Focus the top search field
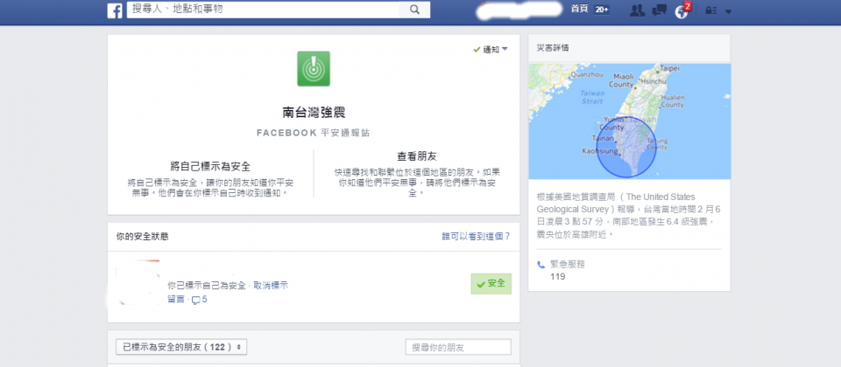Image resolution: width=841 pixels, height=367 pixels. [263, 10]
